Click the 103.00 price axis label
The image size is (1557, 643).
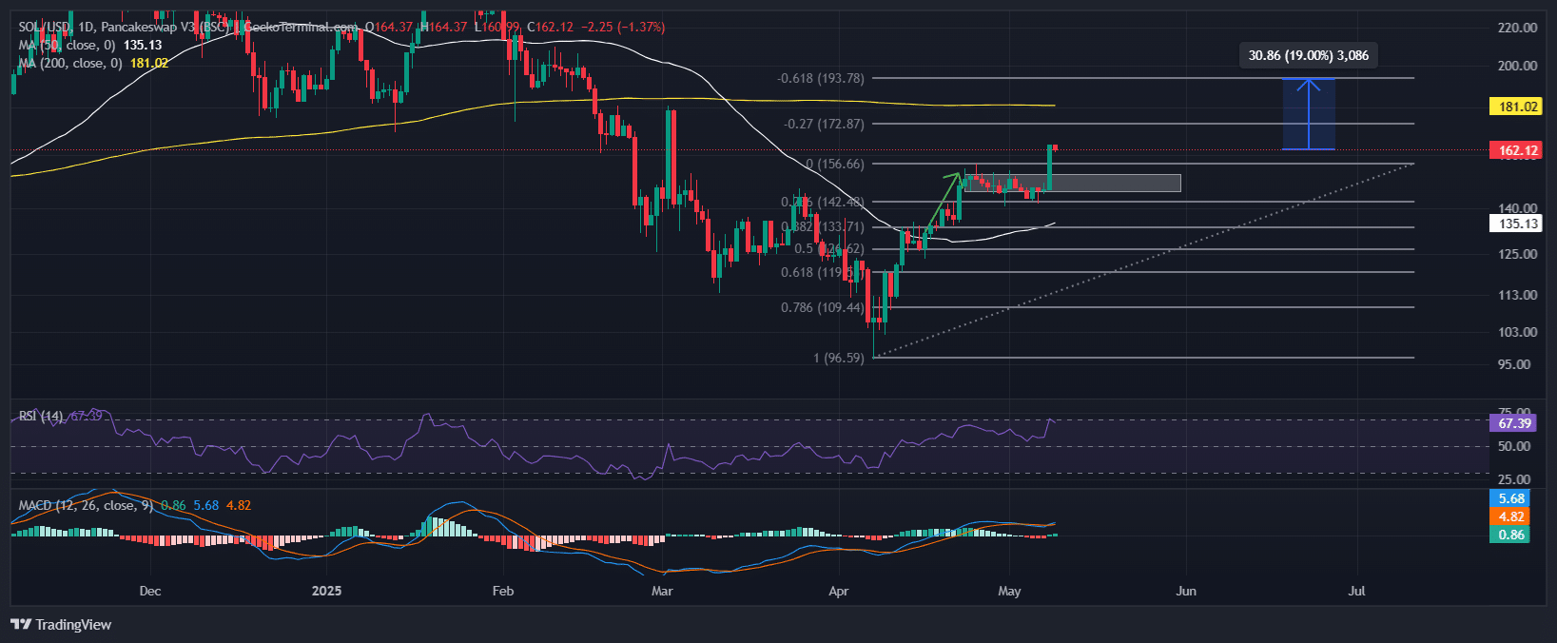pyautogui.click(x=1517, y=332)
